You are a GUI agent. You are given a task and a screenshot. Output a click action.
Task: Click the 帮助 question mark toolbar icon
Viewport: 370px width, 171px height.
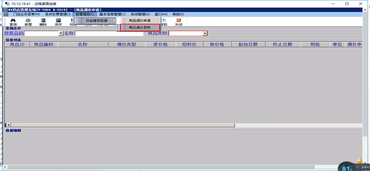(x=163, y=21)
